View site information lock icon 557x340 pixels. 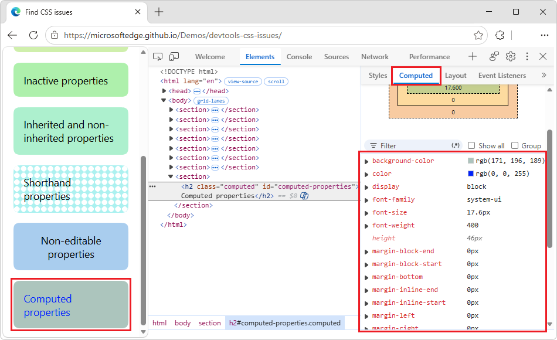point(55,35)
